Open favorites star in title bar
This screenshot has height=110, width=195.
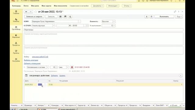[x=147, y=1]
